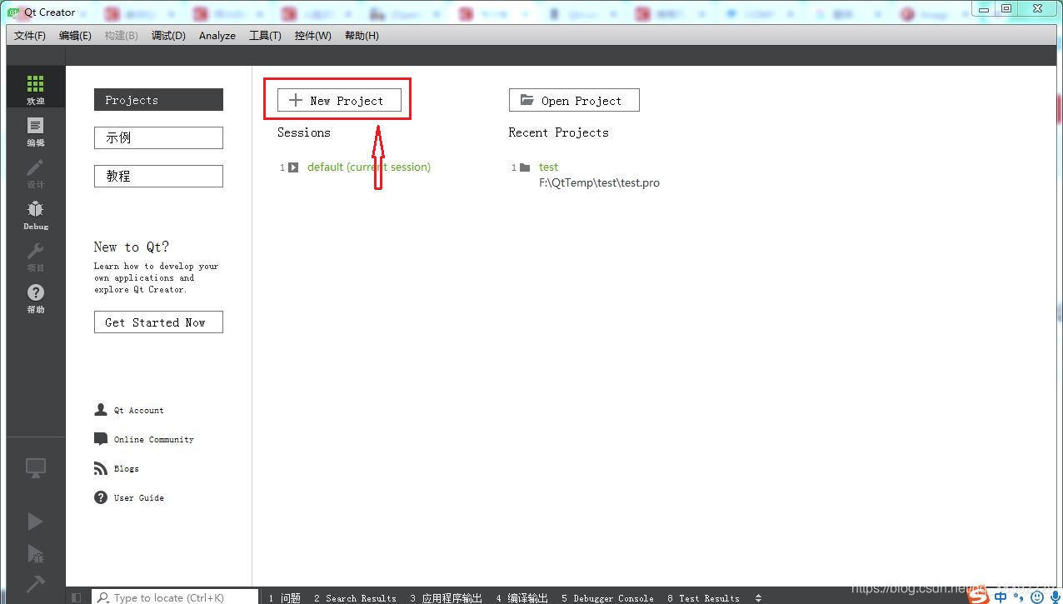
Task: Open the 控件(W) menu
Action: click(x=312, y=36)
